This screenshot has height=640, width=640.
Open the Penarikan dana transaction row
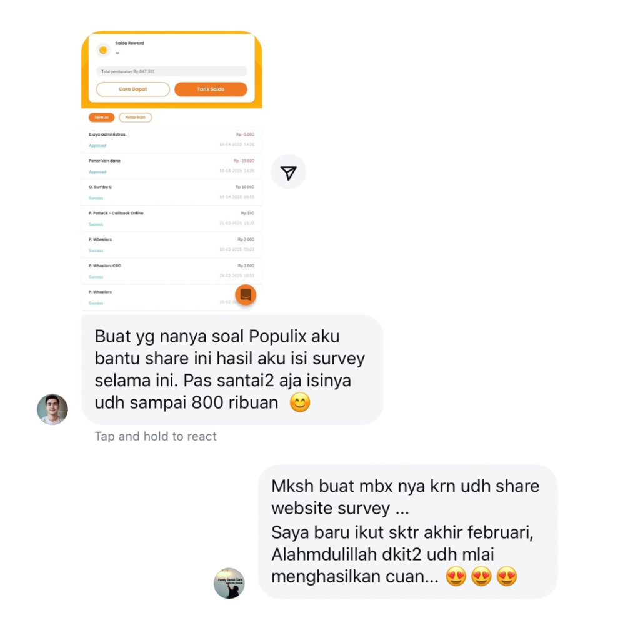pos(171,166)
